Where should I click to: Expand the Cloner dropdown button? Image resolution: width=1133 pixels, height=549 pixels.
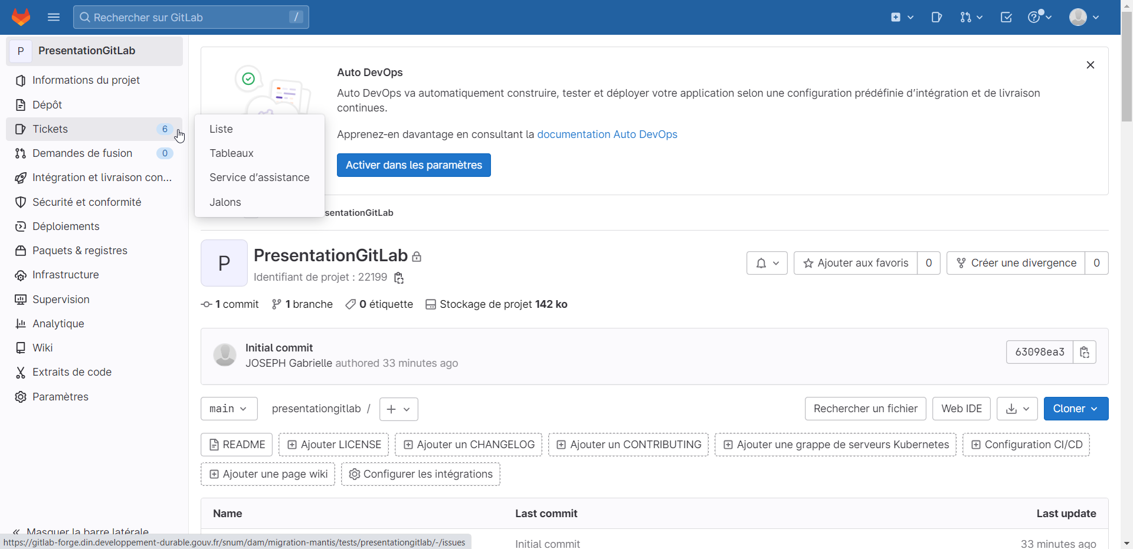(1075, 409)
